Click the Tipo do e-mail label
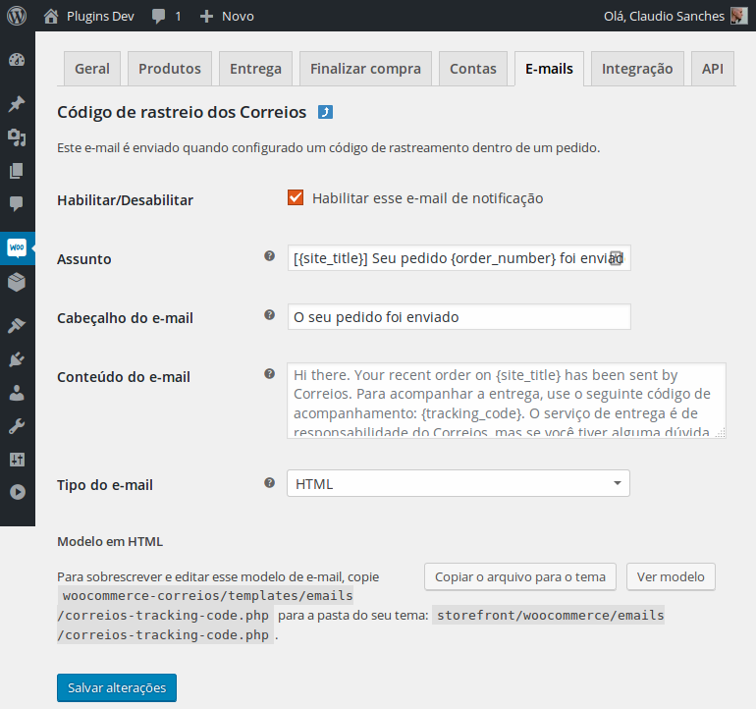The width and height of the screenshot is (756, 709). (x=105, y=485)
